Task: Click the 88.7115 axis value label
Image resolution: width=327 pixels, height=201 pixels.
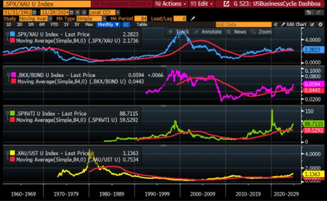Action: click(x=313, y=124)
